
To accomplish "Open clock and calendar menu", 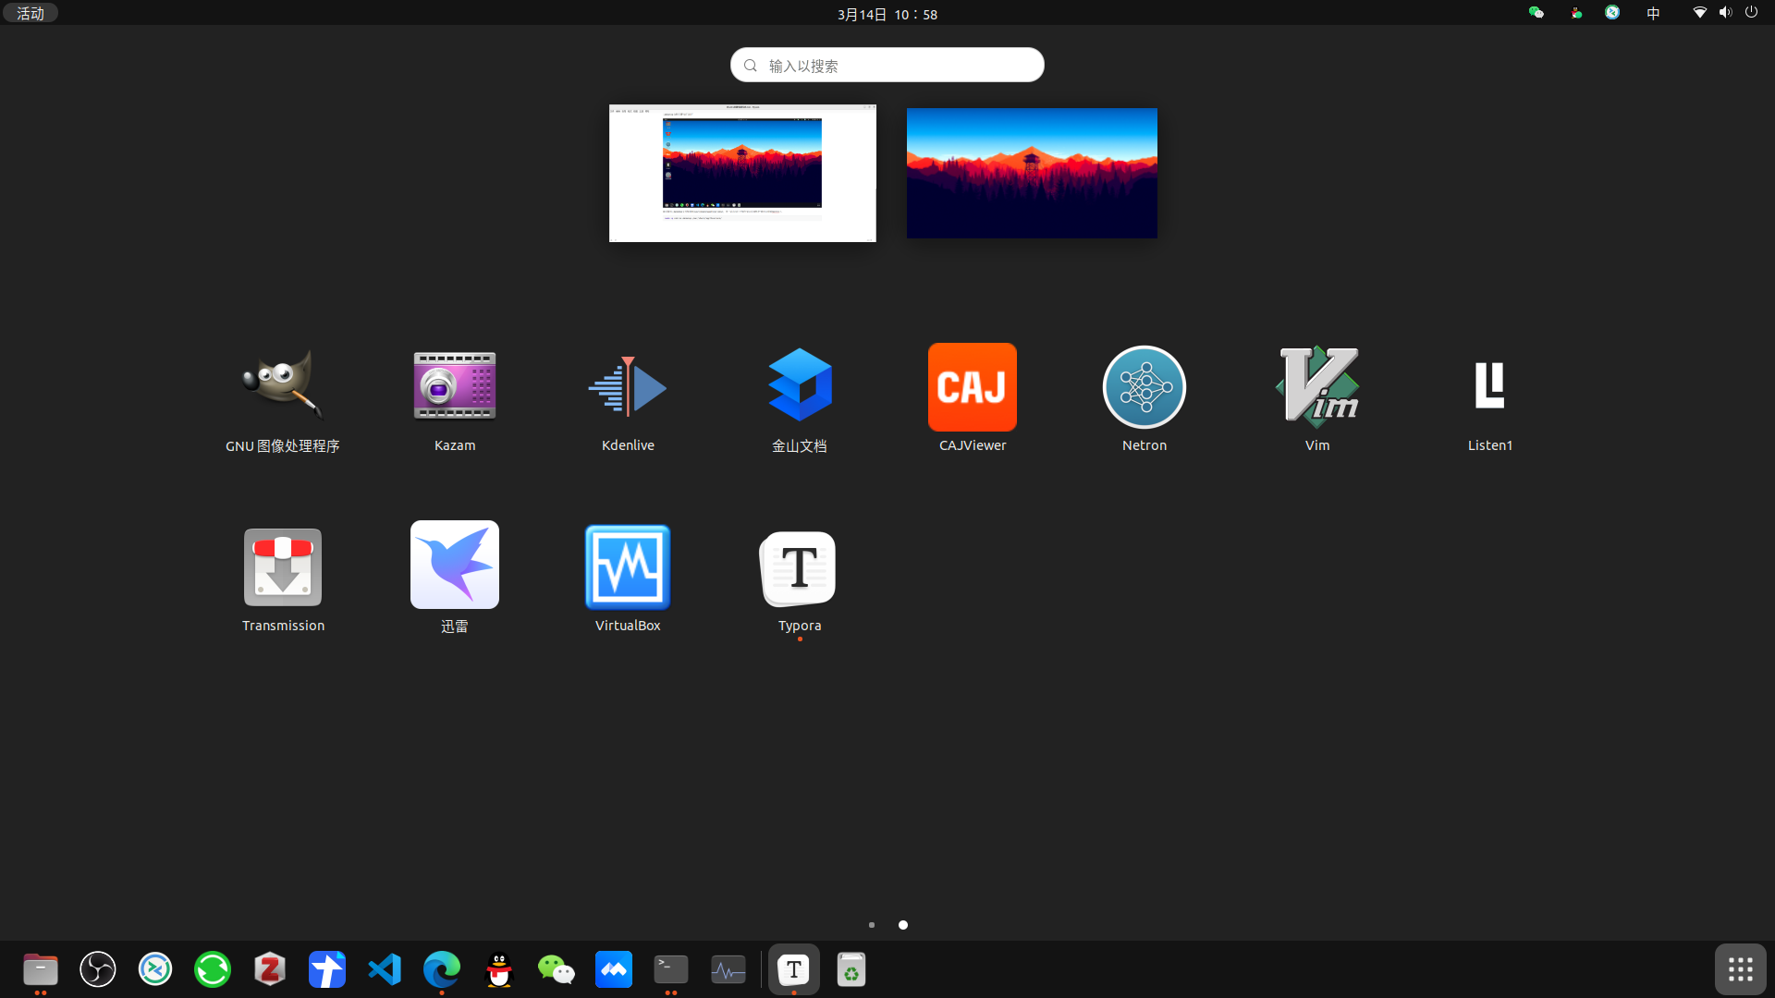I will pyautogui.click(x=887, y=14).
